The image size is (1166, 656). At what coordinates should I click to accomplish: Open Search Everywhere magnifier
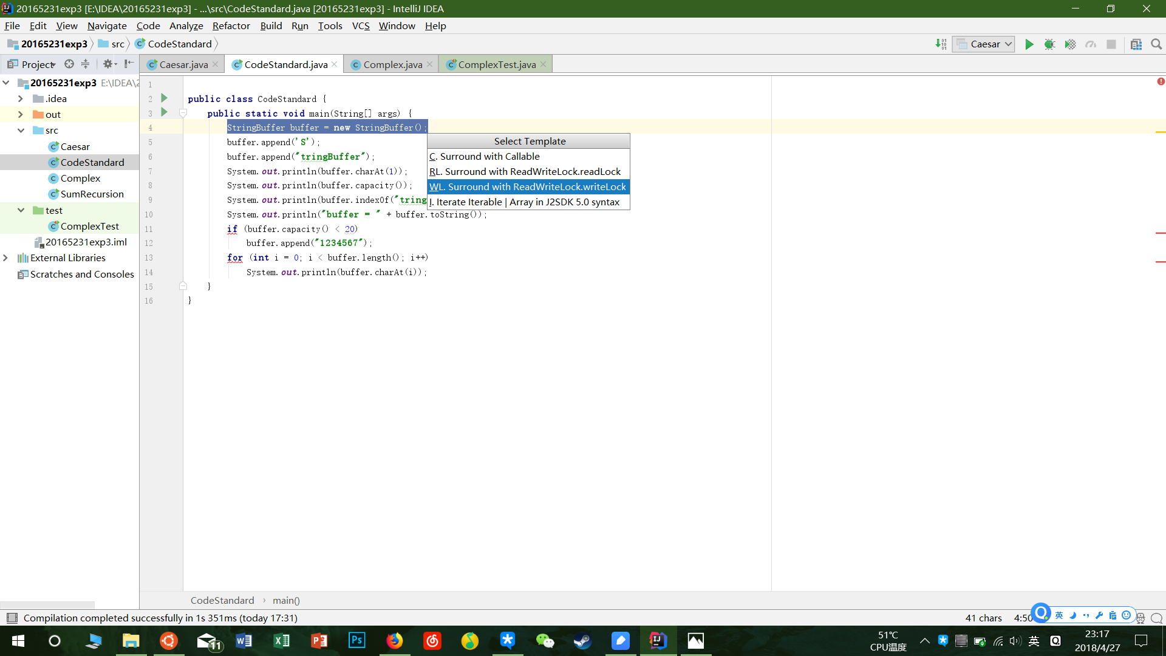click(1156, 44)
